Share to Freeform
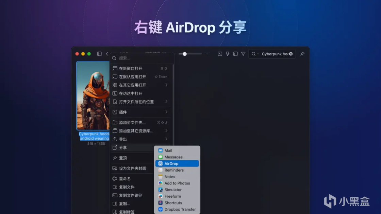 177,196
